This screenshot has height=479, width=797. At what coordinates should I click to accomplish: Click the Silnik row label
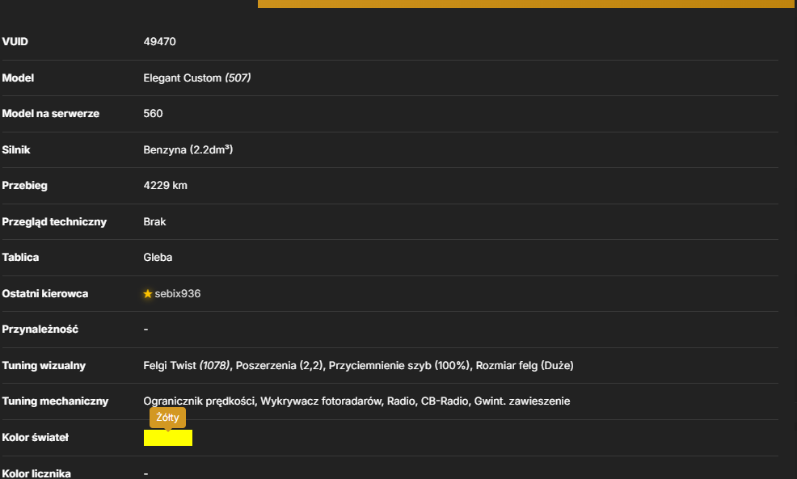(x=16, y=149)
